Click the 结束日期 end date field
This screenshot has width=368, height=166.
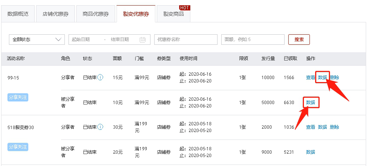point(120,40)
